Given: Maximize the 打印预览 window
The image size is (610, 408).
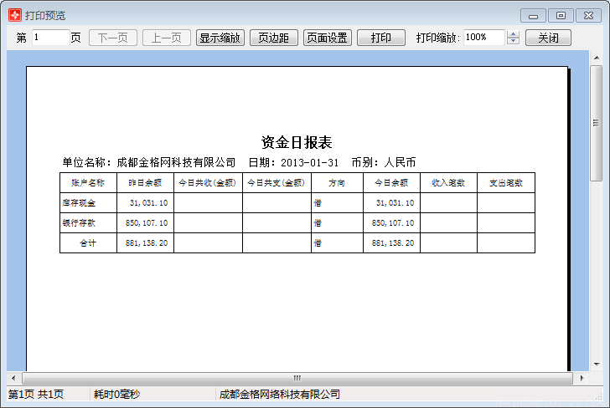Looking at the screenshot, I should pos(561,15).
